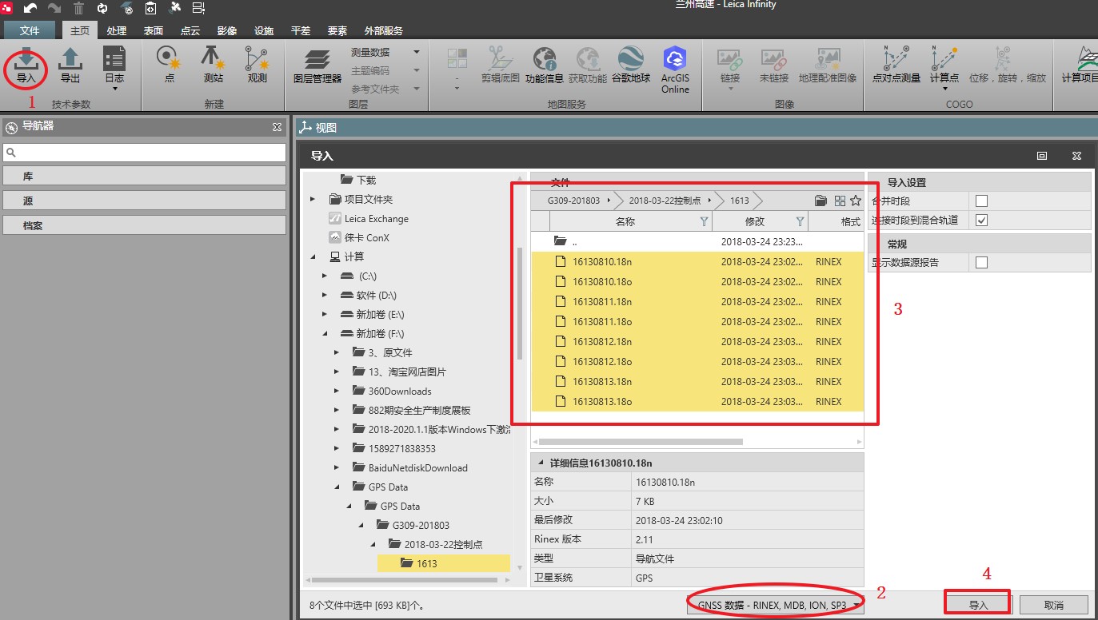
Task: Click the folder browse icon in file path bar
Action: point(821,201)
